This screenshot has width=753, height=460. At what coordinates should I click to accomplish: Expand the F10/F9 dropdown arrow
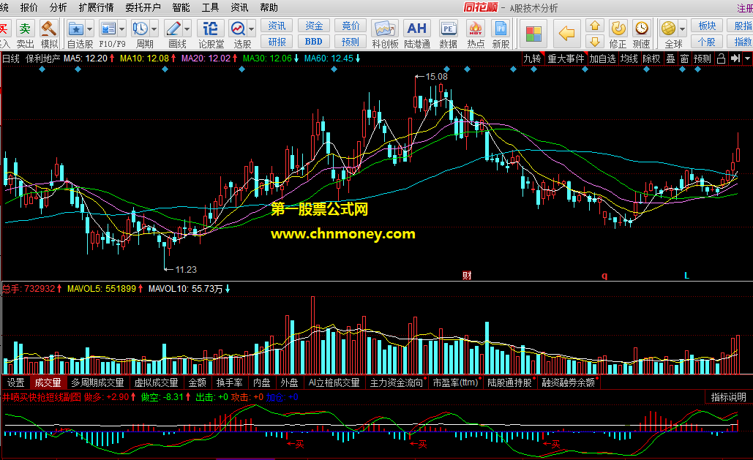(122, 29)
